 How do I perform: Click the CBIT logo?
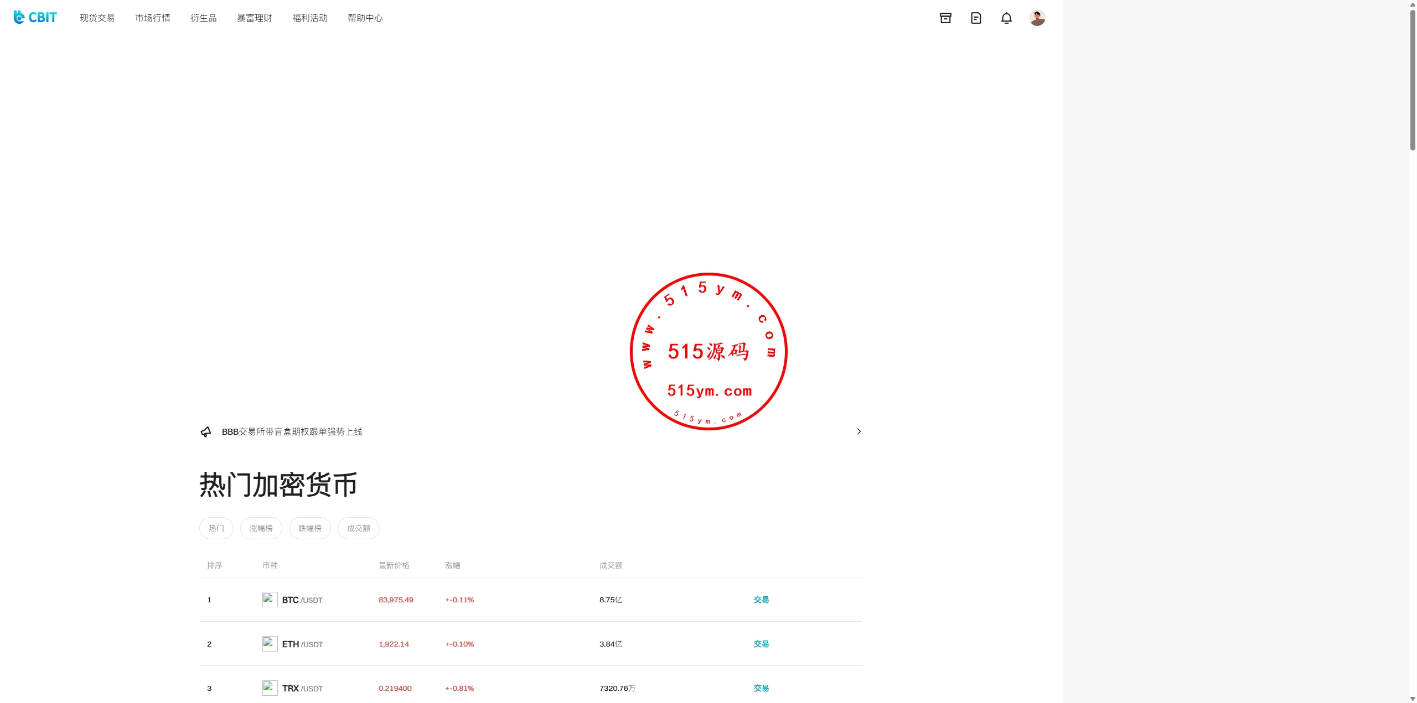point(35,18)
